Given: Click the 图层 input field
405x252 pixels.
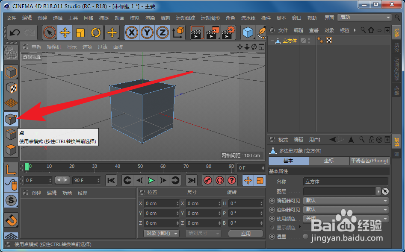Looking at the screenshot, I should [339, 191].
